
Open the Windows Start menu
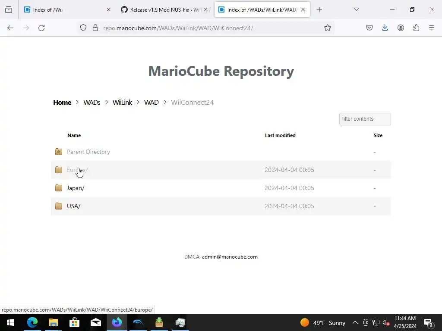point(10,322)
